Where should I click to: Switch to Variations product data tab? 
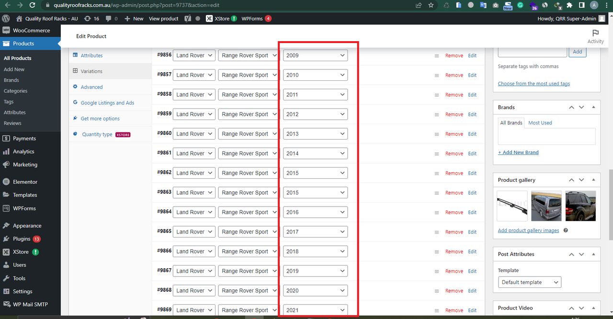pos(110,71)
